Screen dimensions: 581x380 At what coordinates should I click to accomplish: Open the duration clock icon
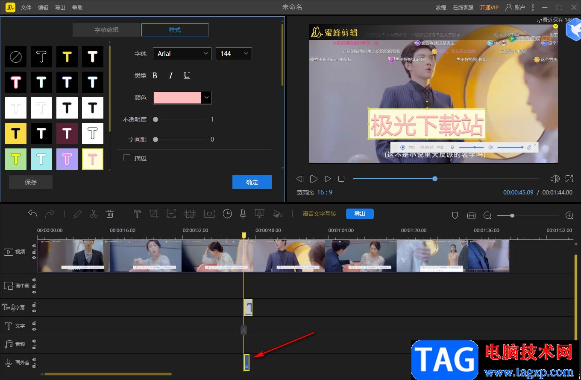coord(227,214)
